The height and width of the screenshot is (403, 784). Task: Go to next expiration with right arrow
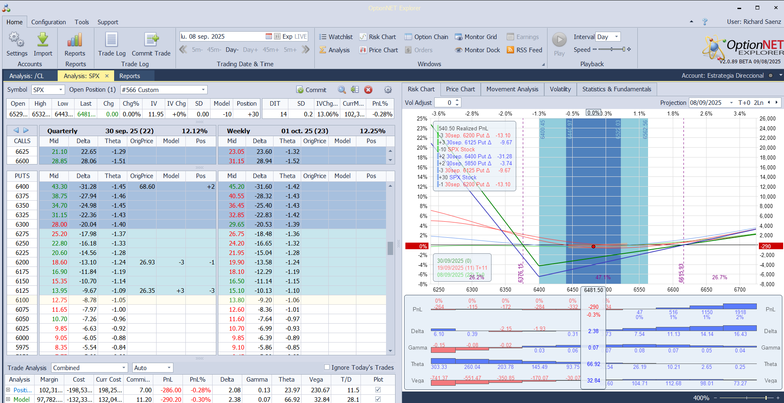pyautogui.click(x=26, y=130)
